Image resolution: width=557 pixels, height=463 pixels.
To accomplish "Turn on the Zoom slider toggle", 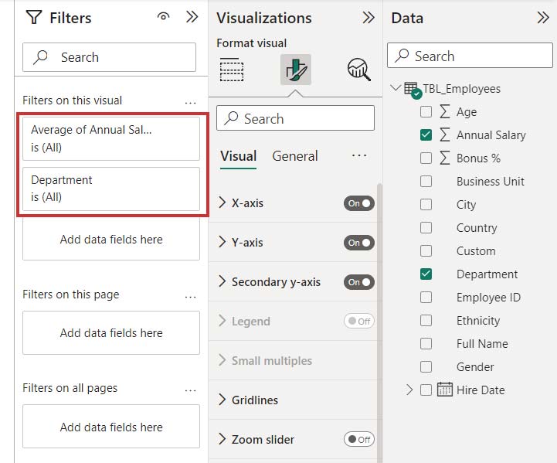I will 359,439.
